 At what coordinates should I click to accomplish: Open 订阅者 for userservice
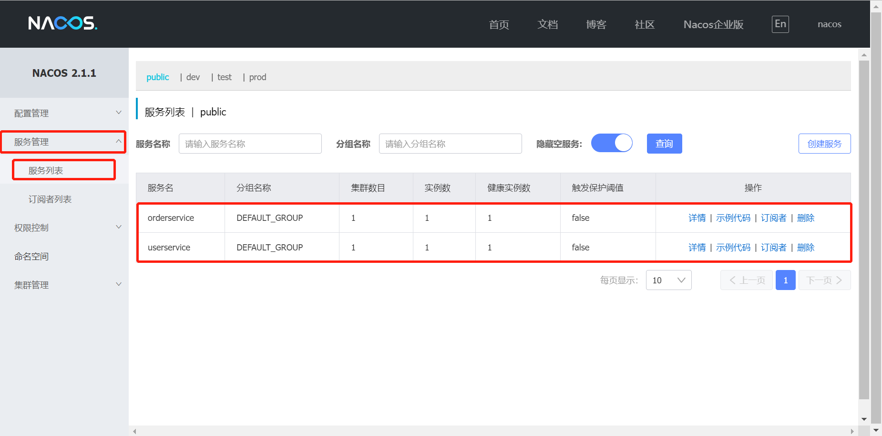(x=774, y=247)
